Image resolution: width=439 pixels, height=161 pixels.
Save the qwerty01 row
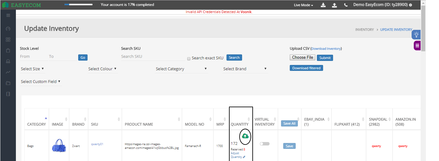coord(289,146)
